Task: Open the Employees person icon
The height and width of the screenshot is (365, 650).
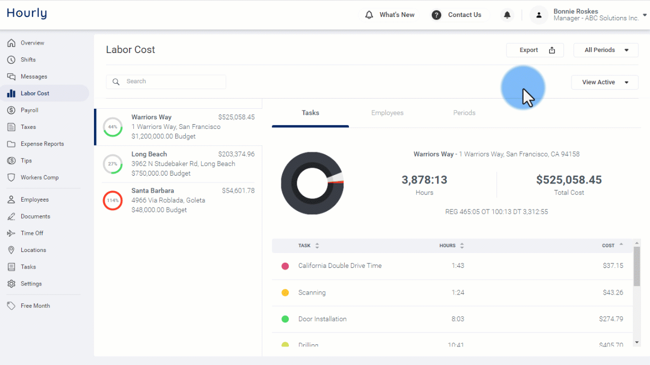Action: point(11,200)
